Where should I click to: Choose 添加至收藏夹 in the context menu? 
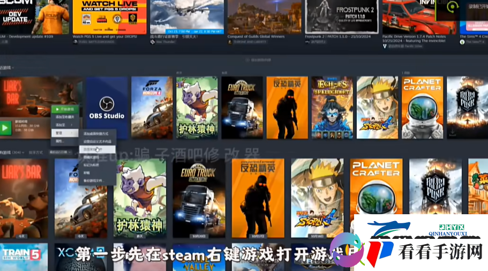pos(65,117)
